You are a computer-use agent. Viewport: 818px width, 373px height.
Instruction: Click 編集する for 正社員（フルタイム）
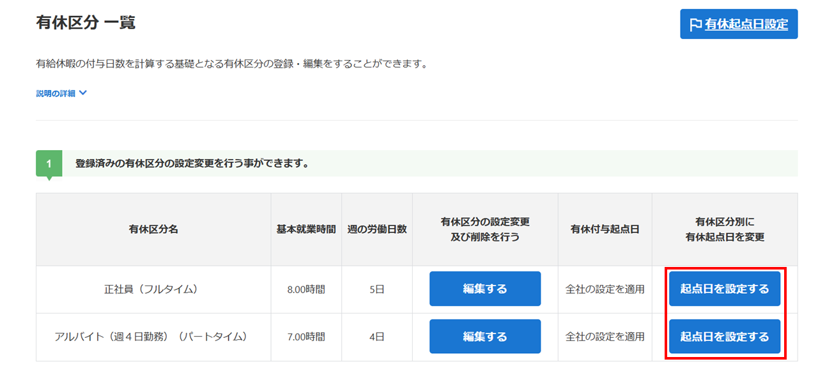[x=485, y=289]
